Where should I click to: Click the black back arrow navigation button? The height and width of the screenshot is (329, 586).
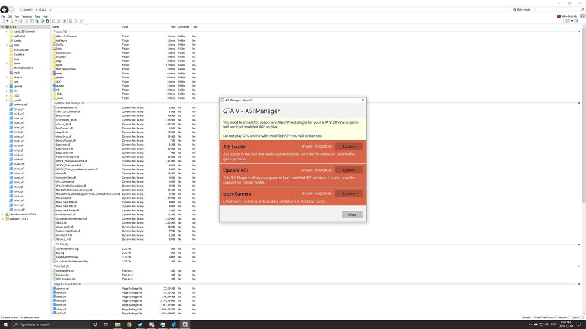click(4, 9)
